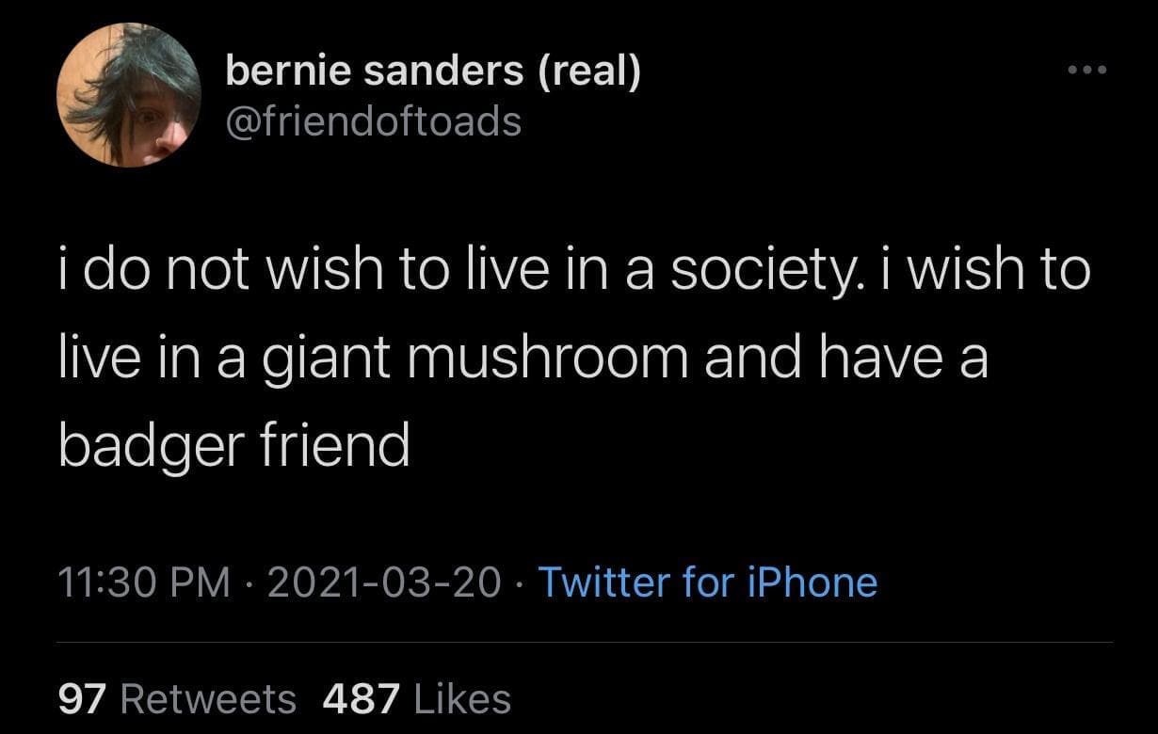This screenshot has height=734, width=1158.
Task: Open the Twitter for iPhone source link
Action: (707, 582)
